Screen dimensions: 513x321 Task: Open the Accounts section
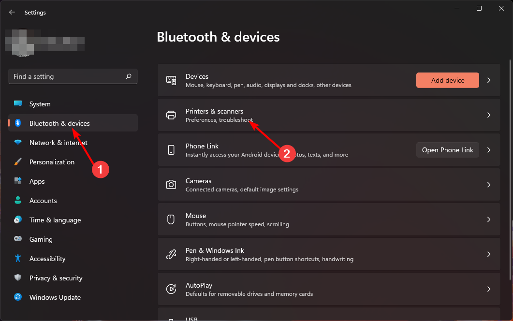pos(44,201)
